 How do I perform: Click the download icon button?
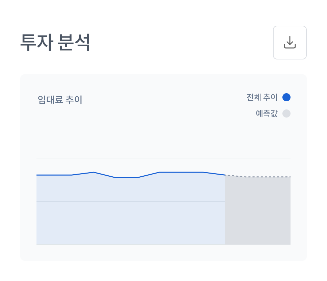(290, 43)
